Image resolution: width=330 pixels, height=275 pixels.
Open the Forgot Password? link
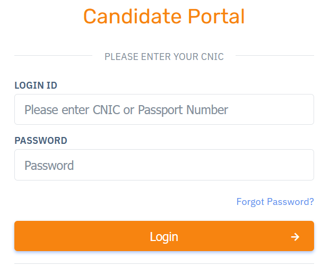(x=275, y=202)
